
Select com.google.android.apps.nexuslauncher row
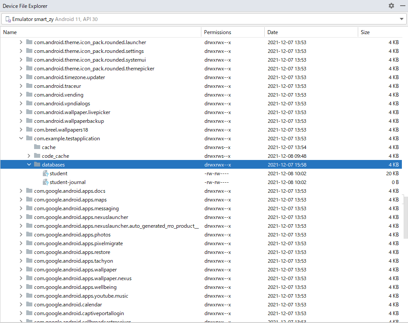(x=201, y=217)
